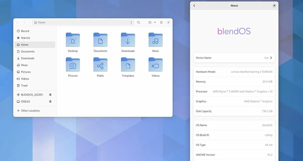
Task: Go back in Files history
Action: (x=17, y=22)
